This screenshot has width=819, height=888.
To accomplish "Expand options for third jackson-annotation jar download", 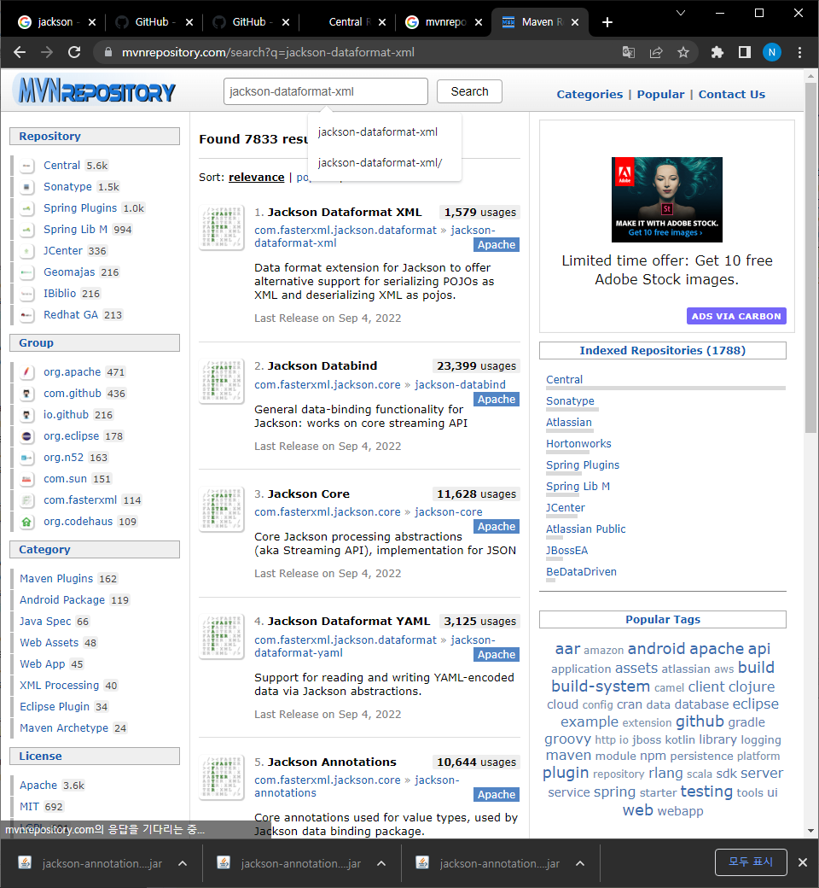I will (x=580, y=863).
